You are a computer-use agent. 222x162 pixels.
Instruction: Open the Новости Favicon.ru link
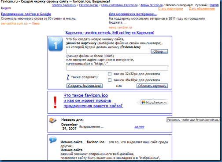pos(64,5)
